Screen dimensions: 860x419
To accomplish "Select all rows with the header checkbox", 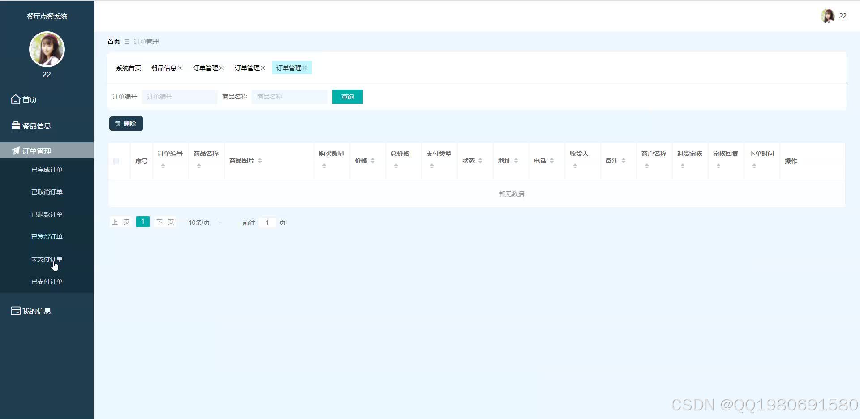I will [x=116, y=161].
